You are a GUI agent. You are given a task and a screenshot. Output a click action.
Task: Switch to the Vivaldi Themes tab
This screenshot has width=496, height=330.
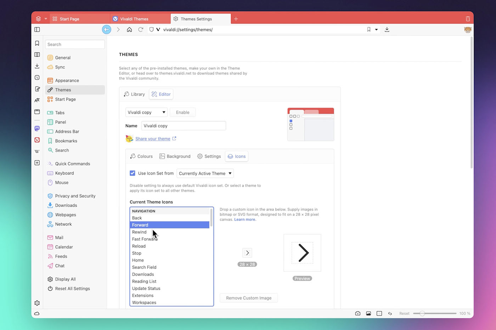(x=140, y=19)
